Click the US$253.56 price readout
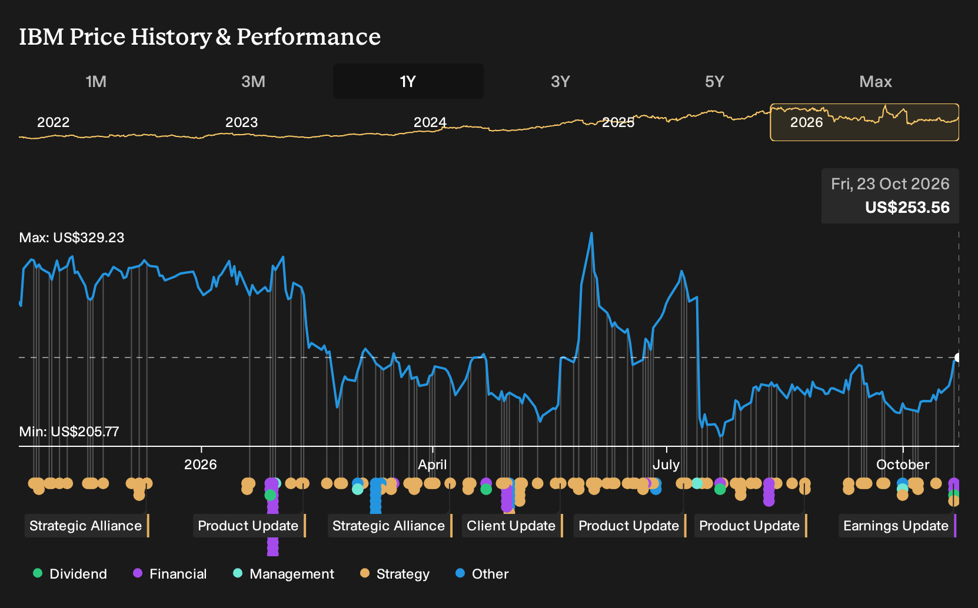Screen dimensions: 978x608 pyautogui.click(x=907, y=208)
